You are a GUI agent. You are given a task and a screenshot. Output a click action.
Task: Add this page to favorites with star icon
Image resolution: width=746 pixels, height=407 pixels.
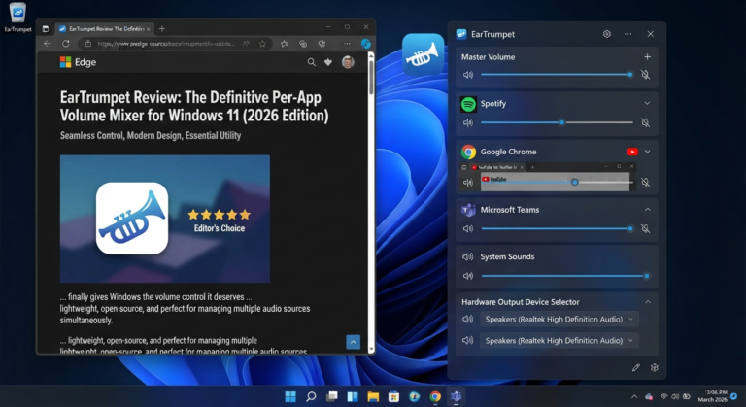click(262, 44)
